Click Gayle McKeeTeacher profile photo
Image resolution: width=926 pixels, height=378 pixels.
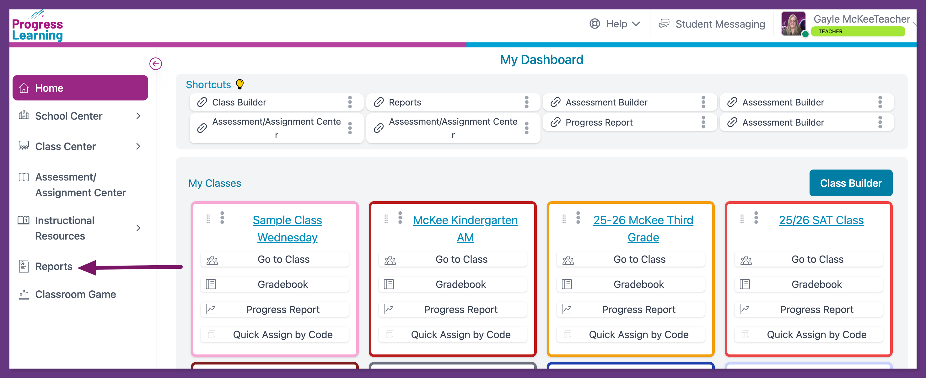[x=793, y=24]
